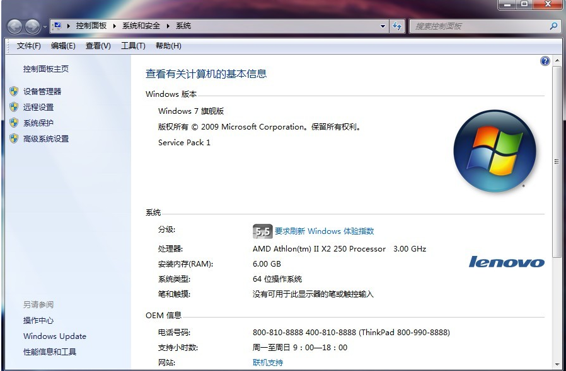Open the Help question mark icon
The width and height of the screenshot is (566, 371).
click(x=545, y=60)
